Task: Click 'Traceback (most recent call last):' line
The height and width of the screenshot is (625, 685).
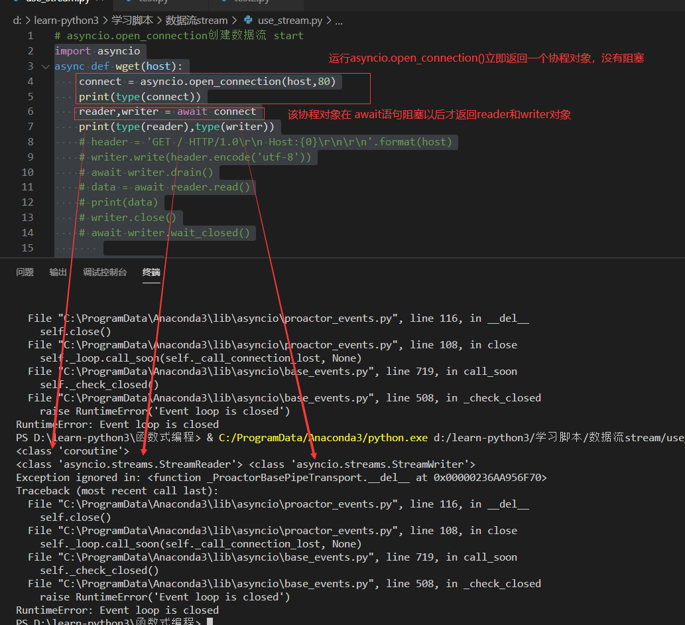Action: pyautogui.click(x=117, y=491)
